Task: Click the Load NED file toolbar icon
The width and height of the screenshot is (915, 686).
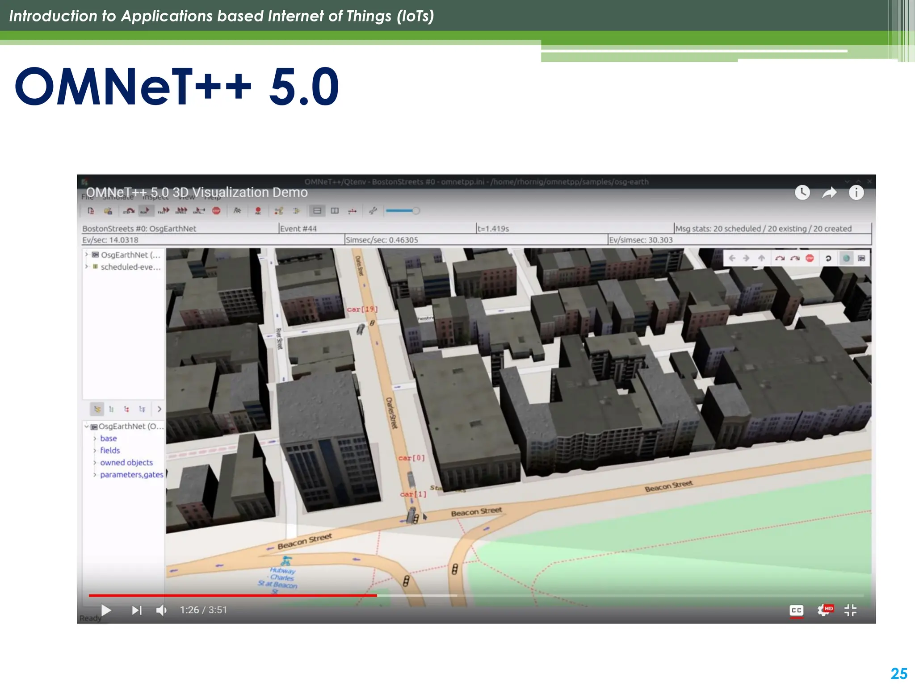Action: pos(108,211)
